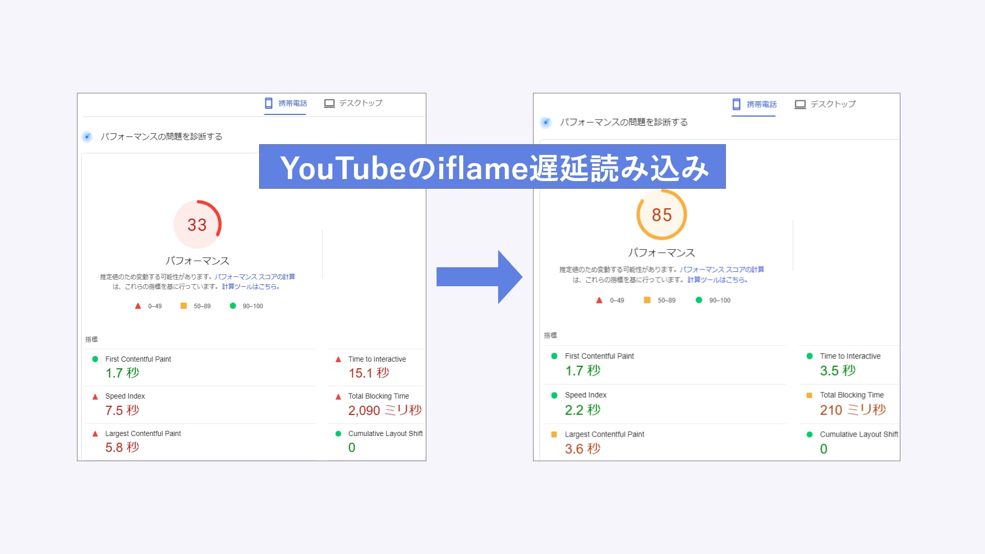Click the red triangle legend for 0–49 range
Image resolution: width=985 pixels, height=554 pixels.
(137, 306)
